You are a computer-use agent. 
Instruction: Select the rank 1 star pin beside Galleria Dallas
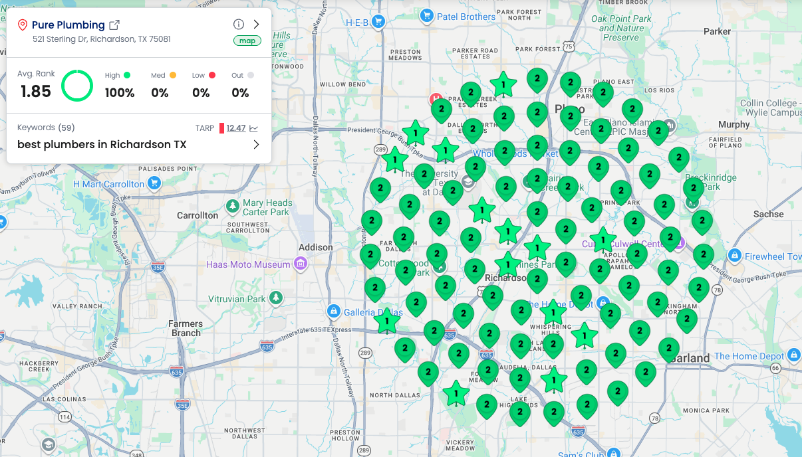[387, 321]
